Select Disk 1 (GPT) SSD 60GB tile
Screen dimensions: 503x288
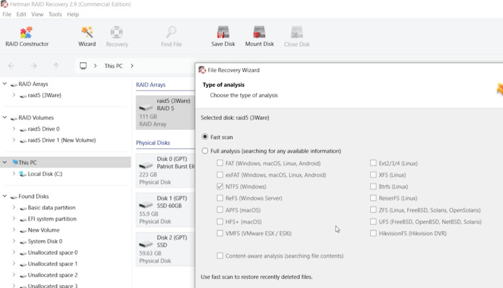coord(165,210)
